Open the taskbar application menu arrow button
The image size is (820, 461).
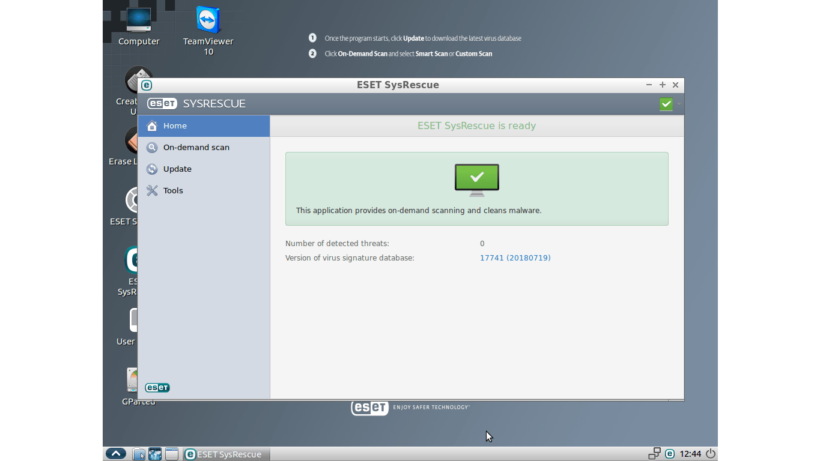tap(116, 454)
